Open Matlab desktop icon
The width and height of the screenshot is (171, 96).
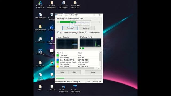click(40, 88)
